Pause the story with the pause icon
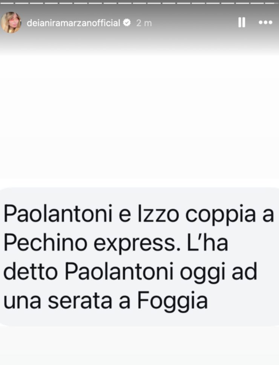279x365 pixels. click(242, 23)
